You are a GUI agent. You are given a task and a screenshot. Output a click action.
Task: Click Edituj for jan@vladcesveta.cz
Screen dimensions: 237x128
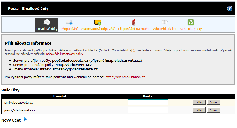(x=199, y=102)
